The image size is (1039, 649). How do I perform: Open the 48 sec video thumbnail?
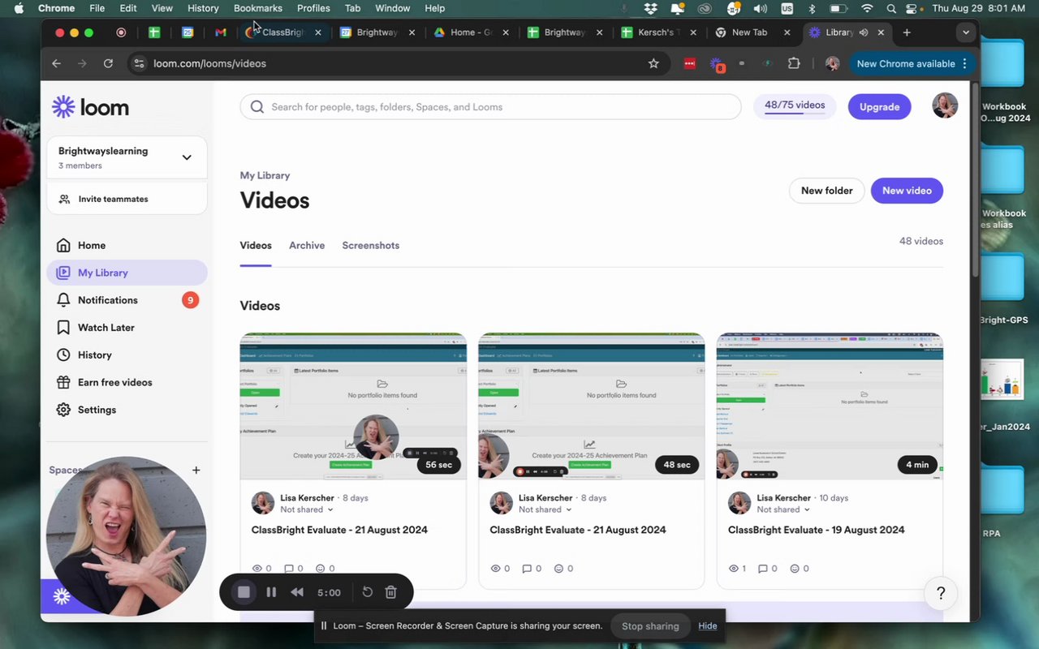tap(592, 406)
